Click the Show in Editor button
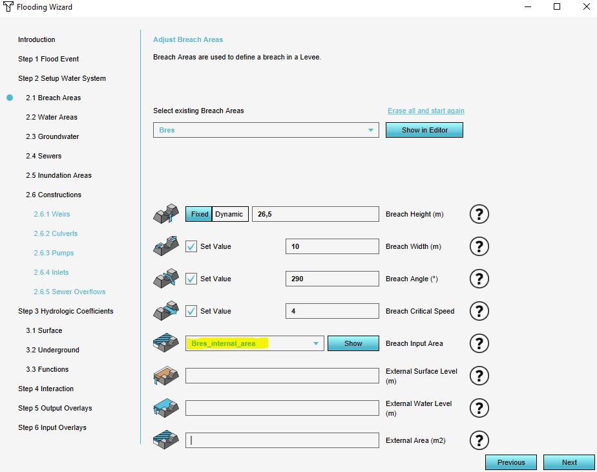Viewport: 597px width, 472px height. [424, 130]
